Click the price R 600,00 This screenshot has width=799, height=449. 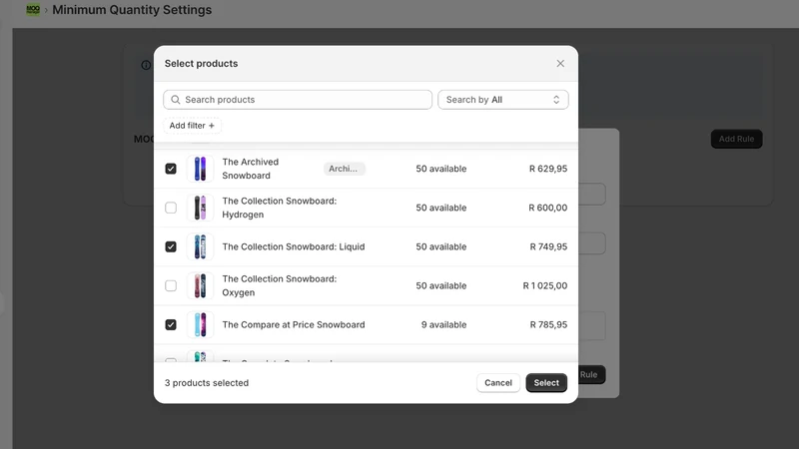(x=547, y=208)
